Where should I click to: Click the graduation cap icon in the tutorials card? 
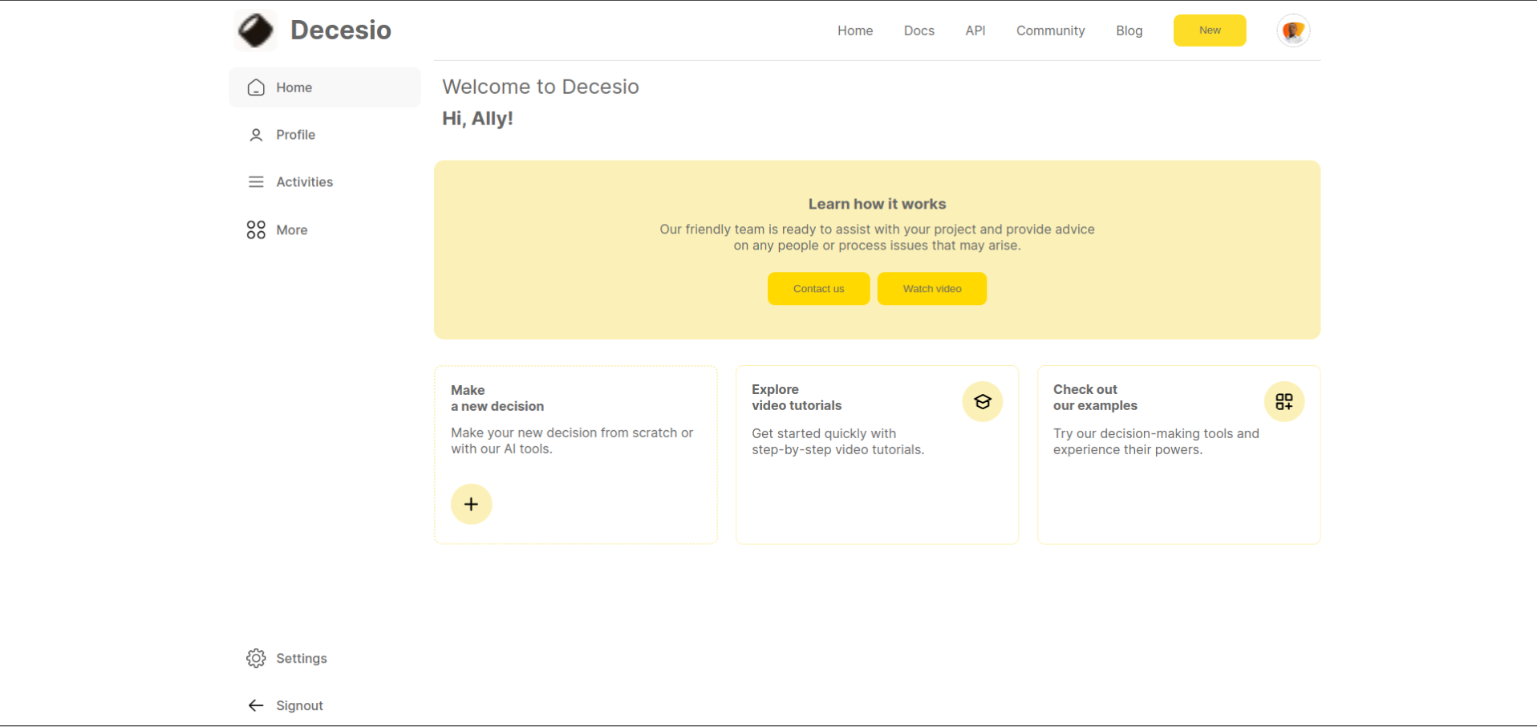(983, 402)
